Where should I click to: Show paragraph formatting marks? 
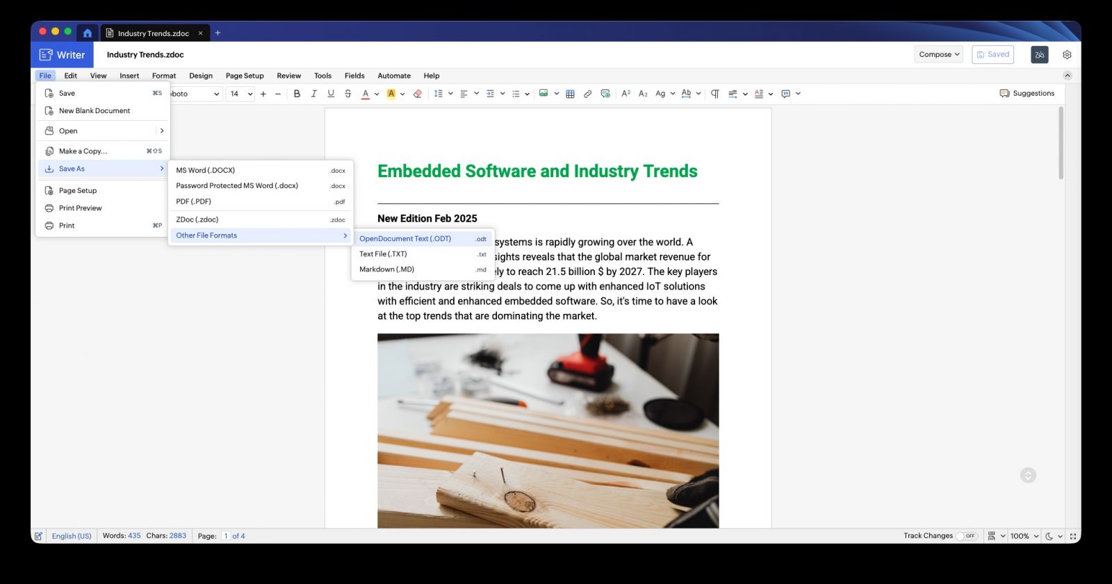(x=714, y=94)
